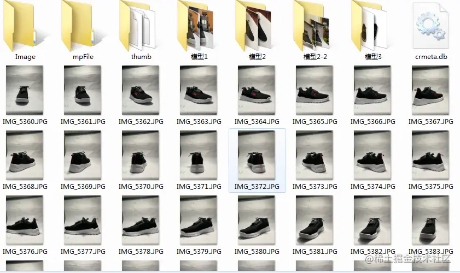The height and width of the screenshot is (273, 460).
Task: Click the file label crmeta.db
Action: click(431, 57)
